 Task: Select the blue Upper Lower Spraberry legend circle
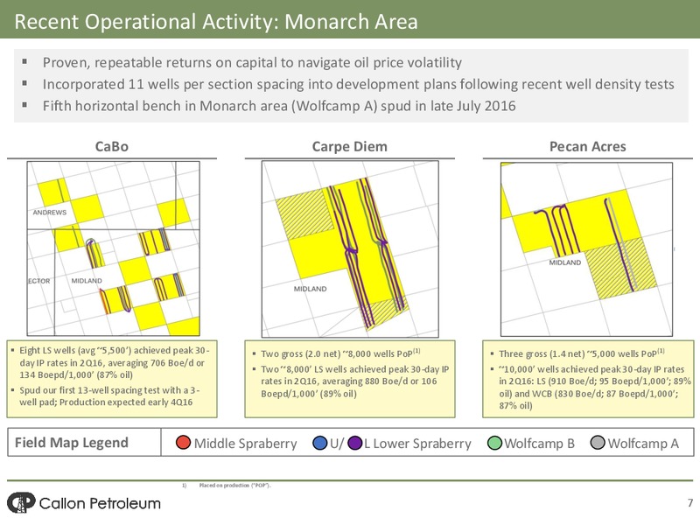click(320, 443)
